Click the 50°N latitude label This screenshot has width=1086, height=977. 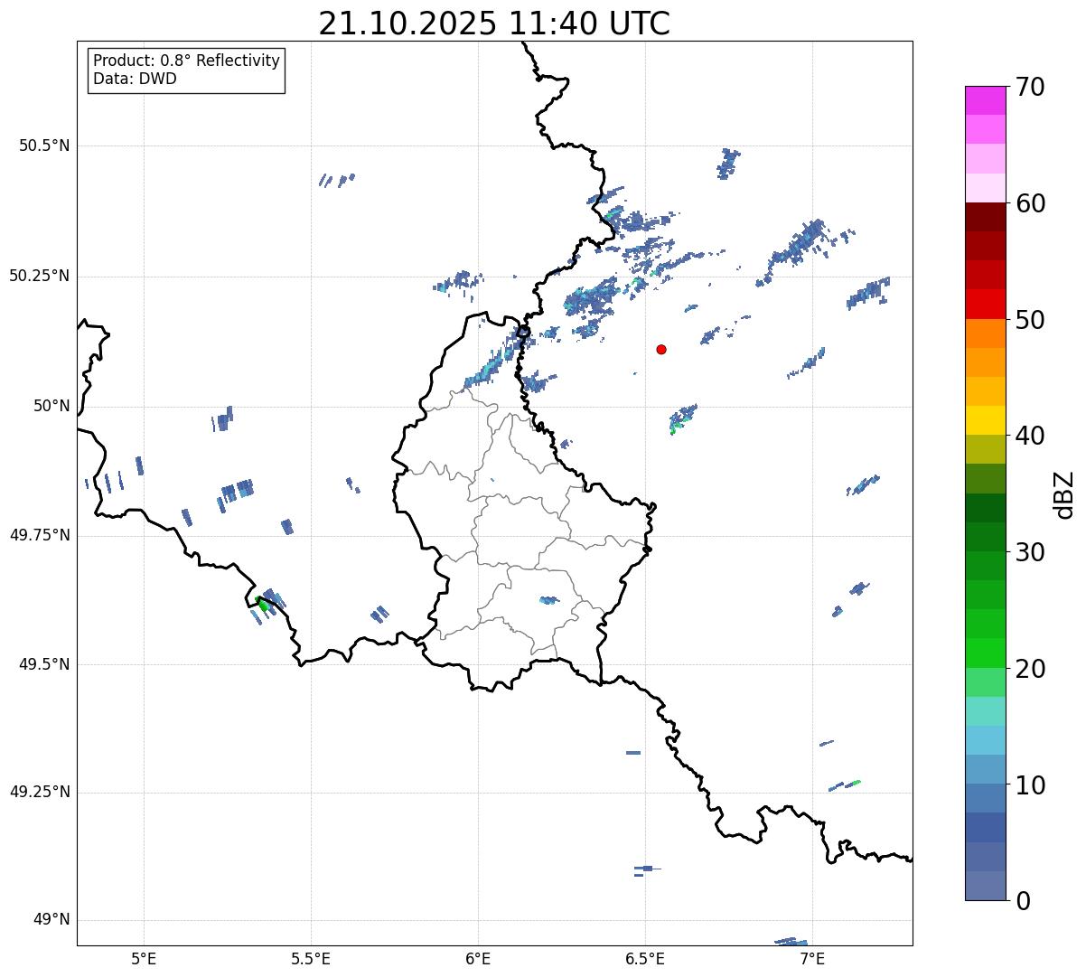pos(51,406)
